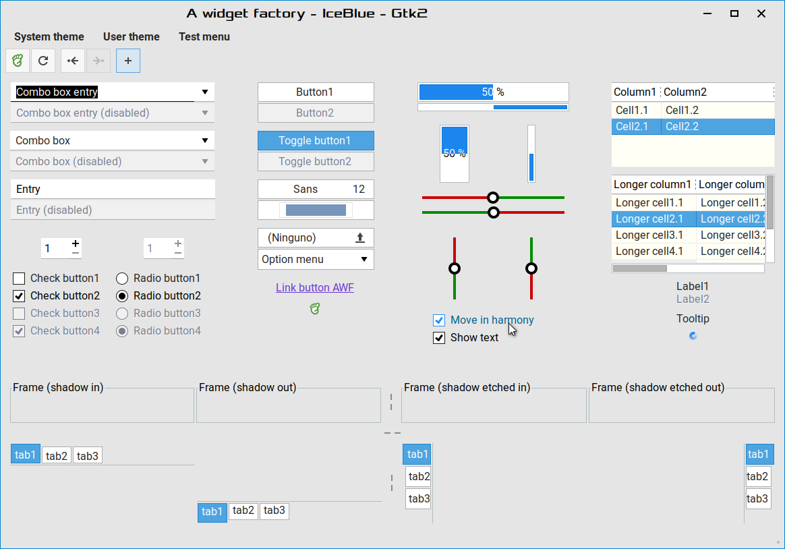
Task: Open the Combo box entry dropdown arrow
Action: tap(205, 92)
